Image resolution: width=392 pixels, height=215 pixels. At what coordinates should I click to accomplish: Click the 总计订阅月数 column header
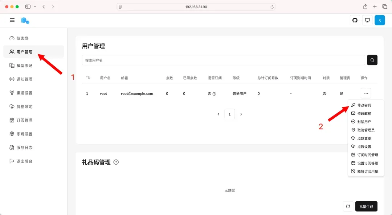pyautogui.click(x=268, y=78)
